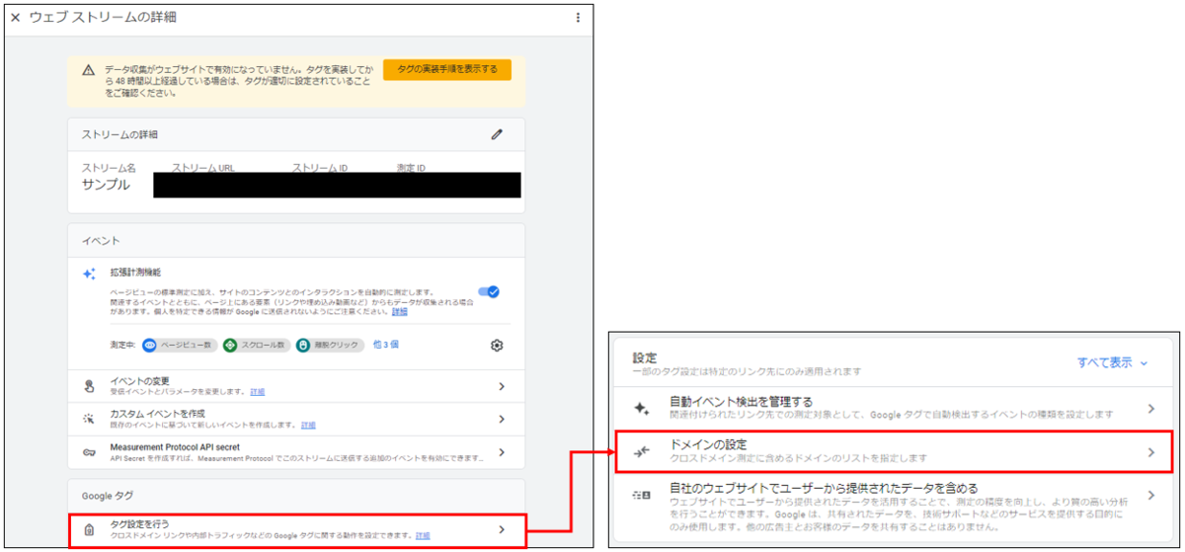Screen dimensions: 1185x552
Task: Expand the タグ設定を行う row chevron
Action: tap(502, 530)
